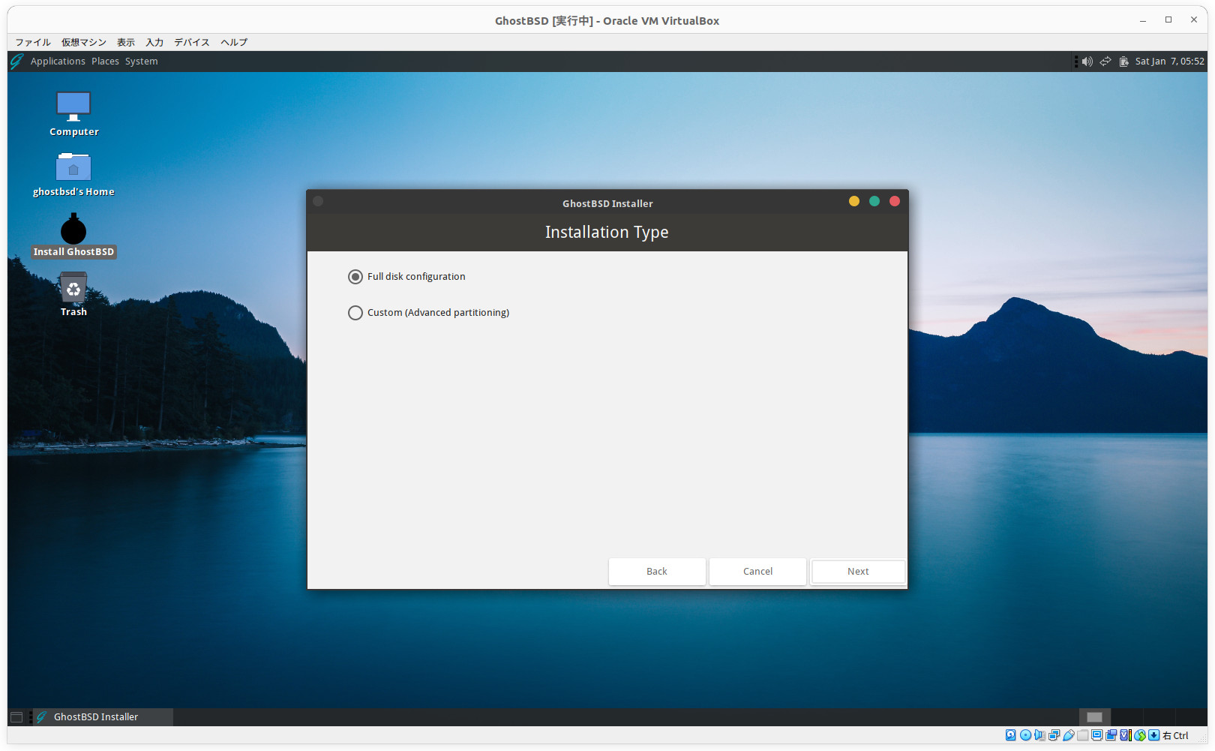Click the Back button
This screenshot has height=751, width=1215.
pyautogui.click(x=657, y=572)
